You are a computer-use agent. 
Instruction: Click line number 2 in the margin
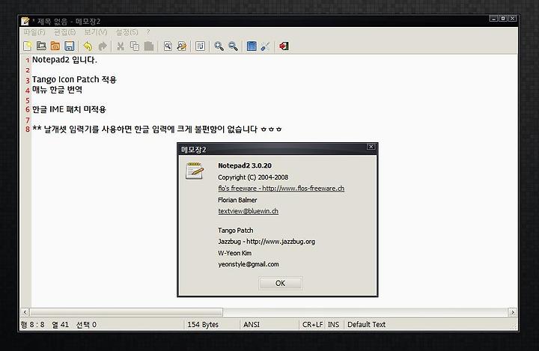28,70
